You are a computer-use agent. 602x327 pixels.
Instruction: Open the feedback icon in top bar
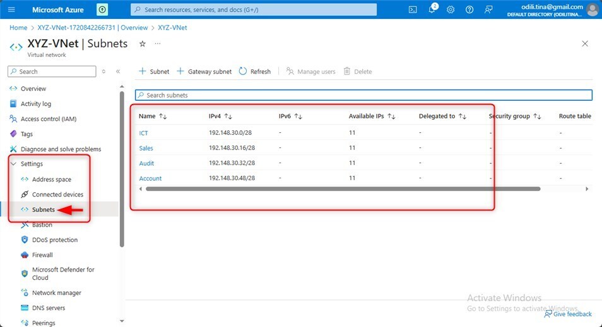coord(488,9)
